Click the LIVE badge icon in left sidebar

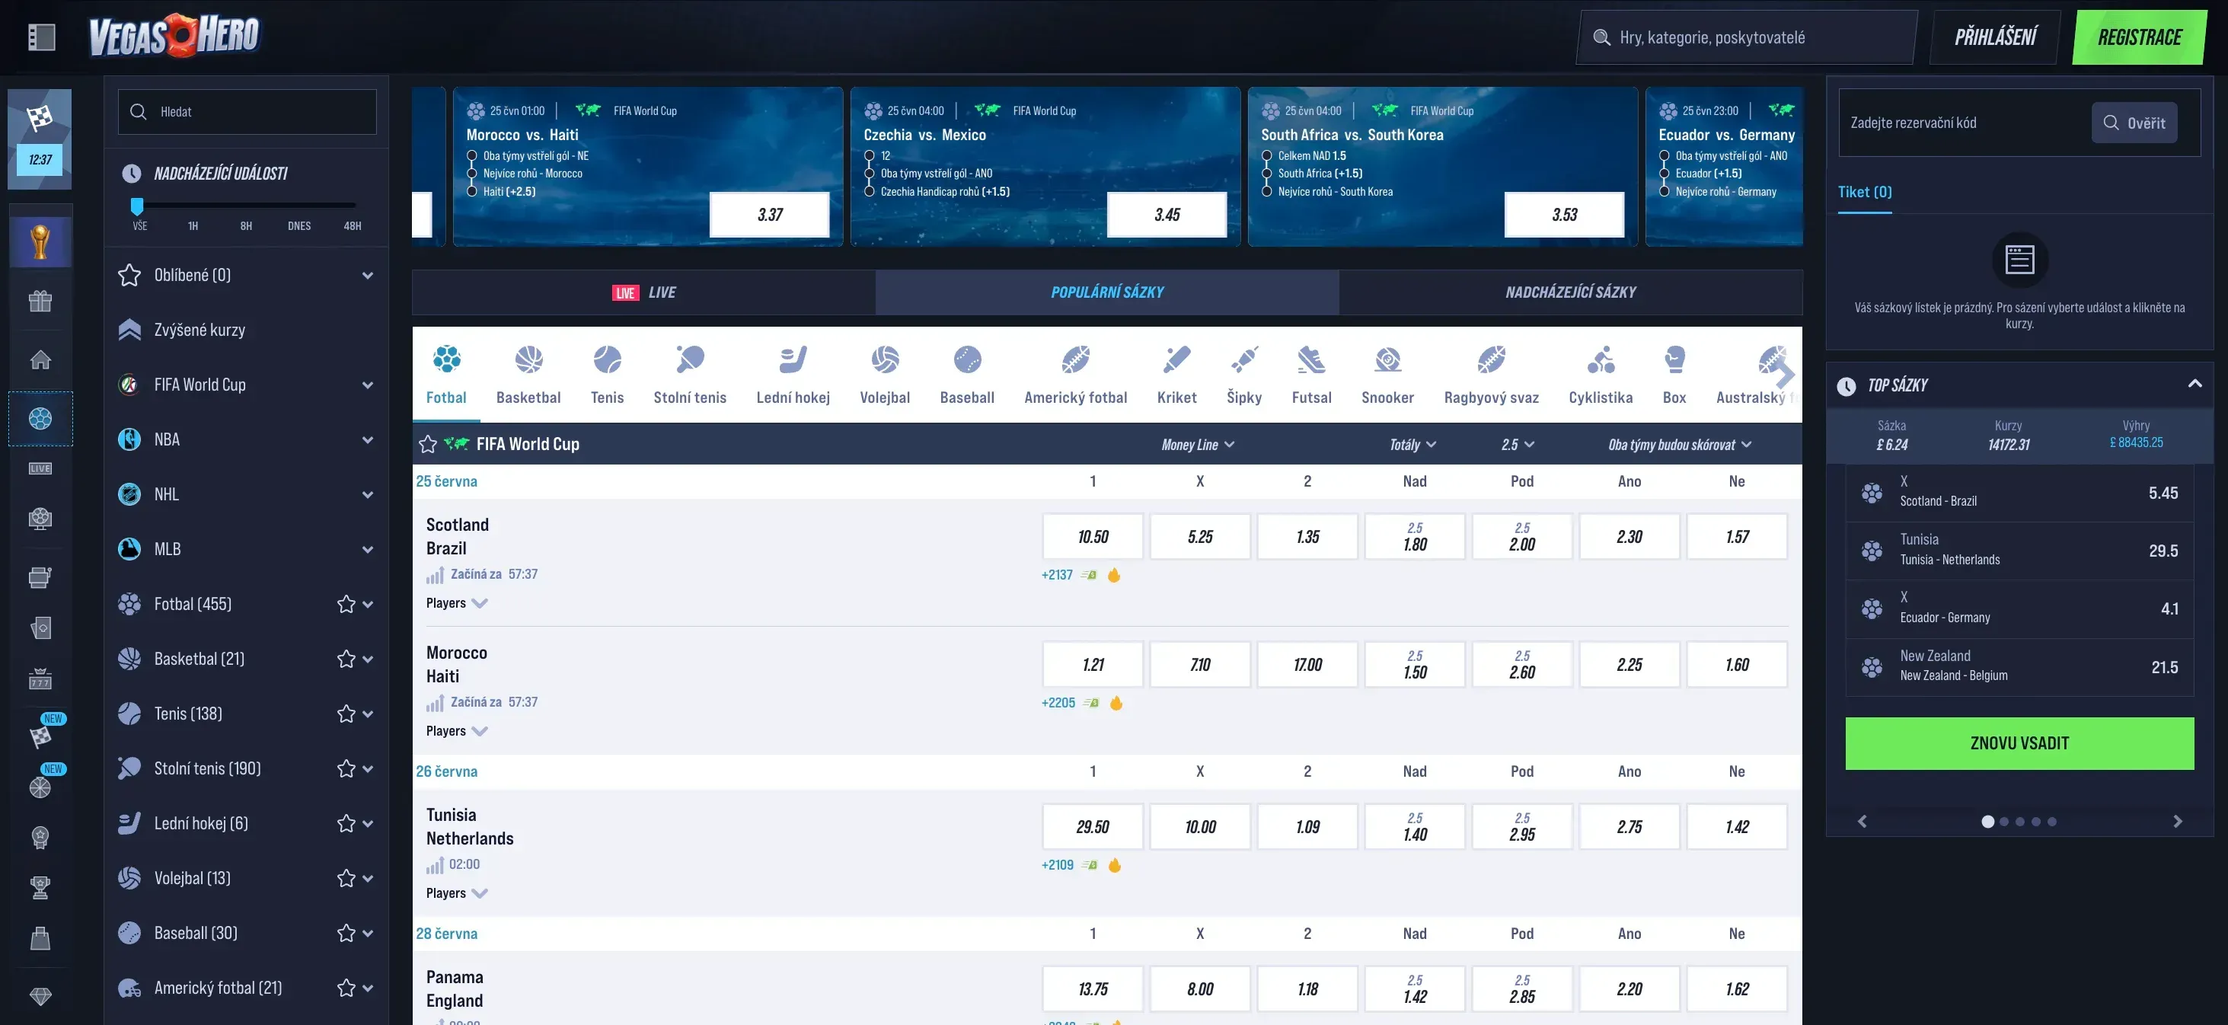40,469
